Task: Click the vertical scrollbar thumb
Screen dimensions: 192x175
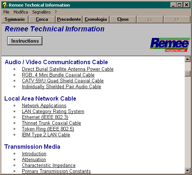Action: (188, 74)
